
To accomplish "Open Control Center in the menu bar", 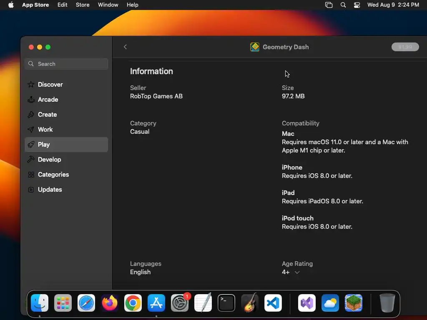I will coord(357,5).
